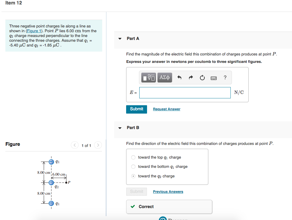The height and width of the screenshot is (220, 292).
Task: Click the undo arrow in the equation toolbar
Action: [x=179, y=78]
